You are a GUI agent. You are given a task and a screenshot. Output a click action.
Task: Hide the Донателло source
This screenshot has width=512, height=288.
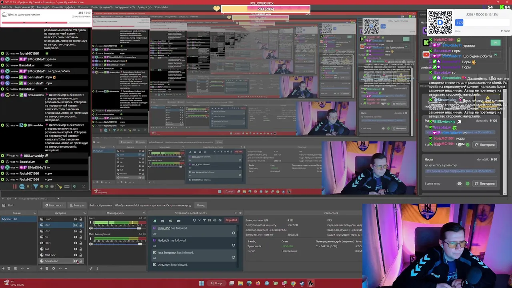pyautogui.click(x=76, y=261)
